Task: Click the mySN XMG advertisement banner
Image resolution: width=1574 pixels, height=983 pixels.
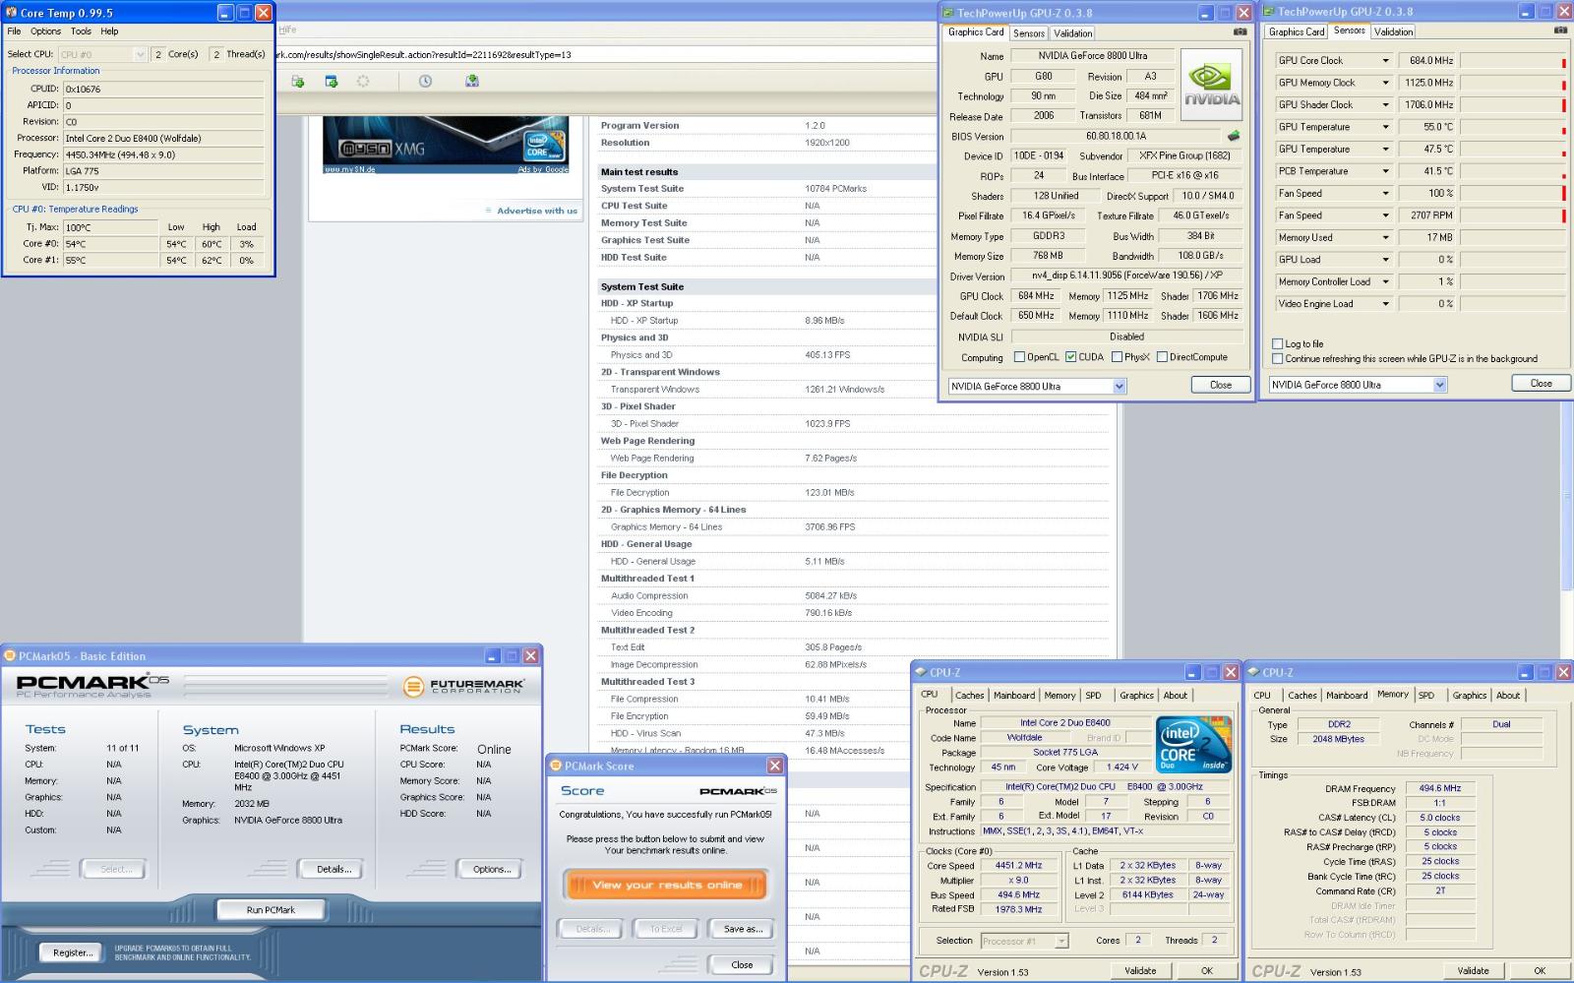Action: tap(447, 144)
